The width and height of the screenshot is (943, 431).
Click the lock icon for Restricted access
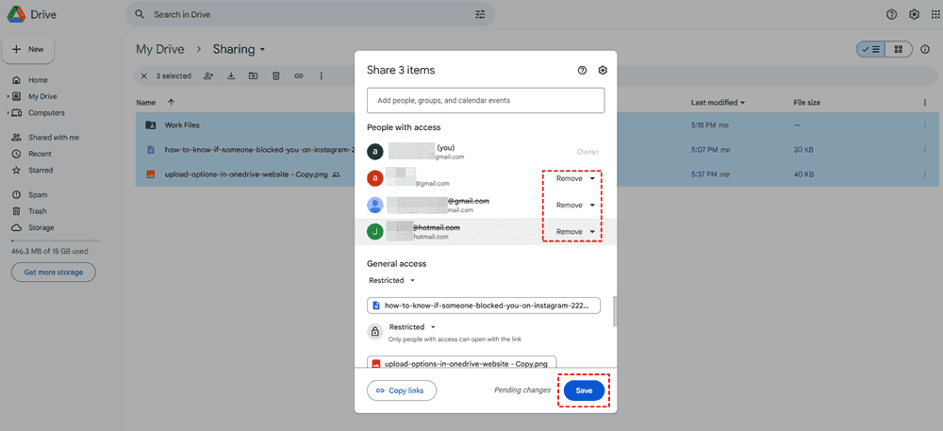tap(374, 331)
